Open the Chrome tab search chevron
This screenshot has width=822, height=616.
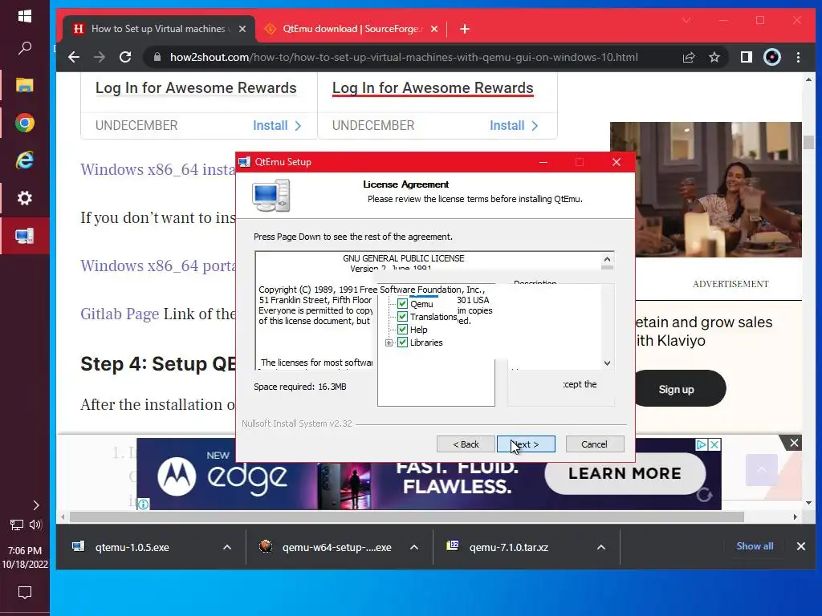(x=686, y=20)
